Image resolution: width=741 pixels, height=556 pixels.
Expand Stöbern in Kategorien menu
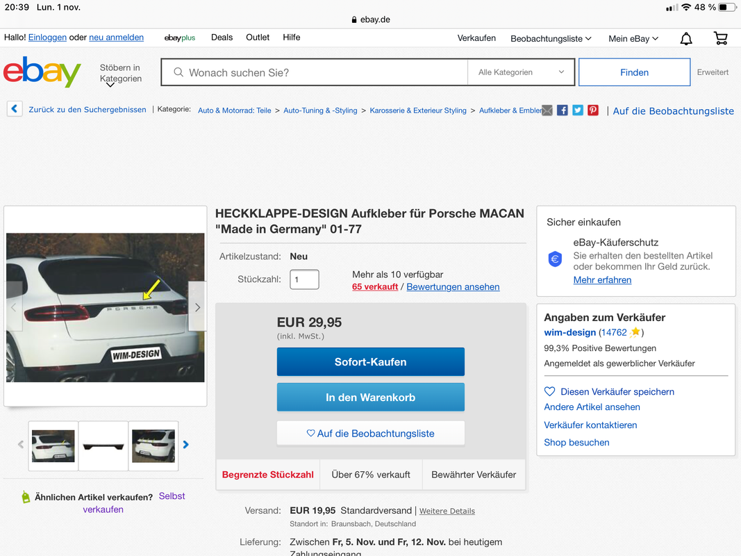coord(121,74)
